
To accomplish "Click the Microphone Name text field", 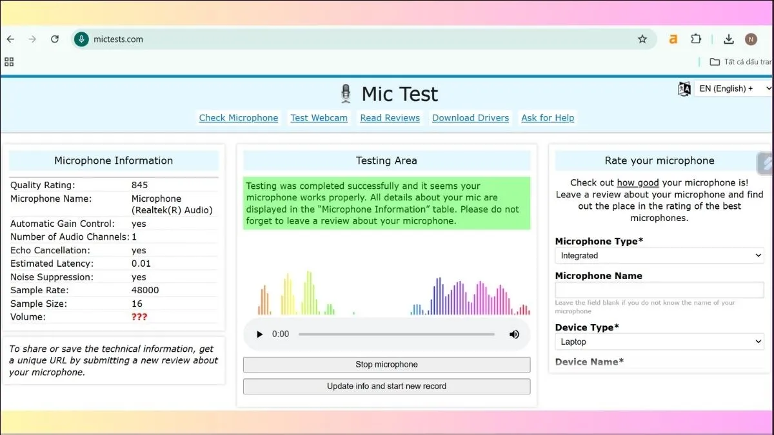I will coord(659,290).
